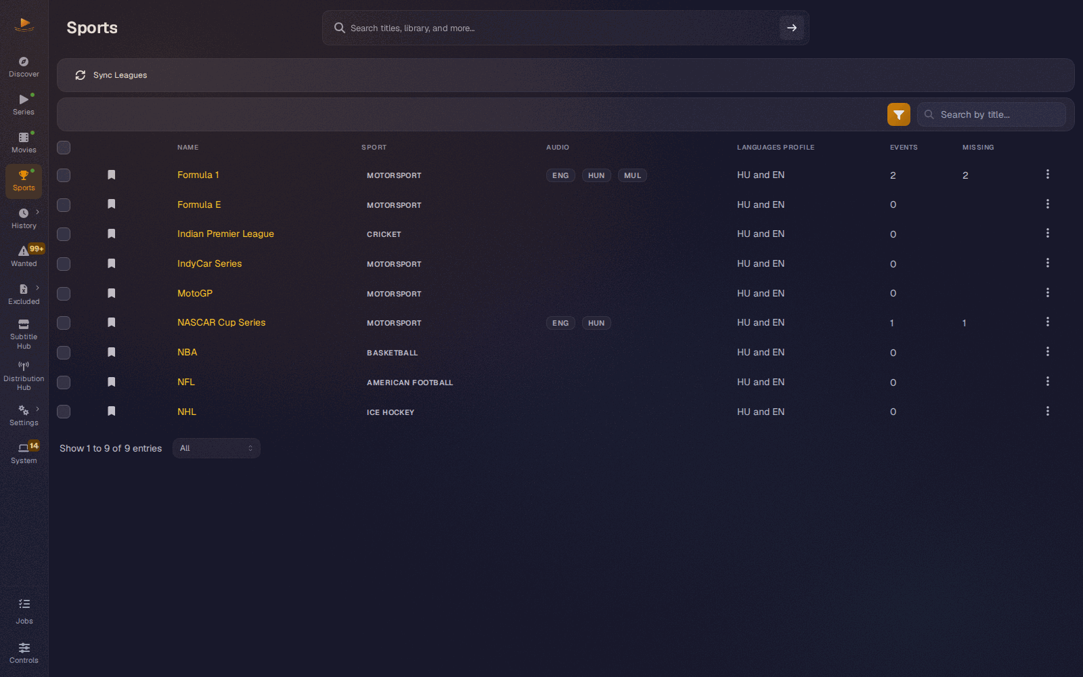Open actions menu for NFL row
Screen dimensions: 1083x677
[x=1048, y=382]
